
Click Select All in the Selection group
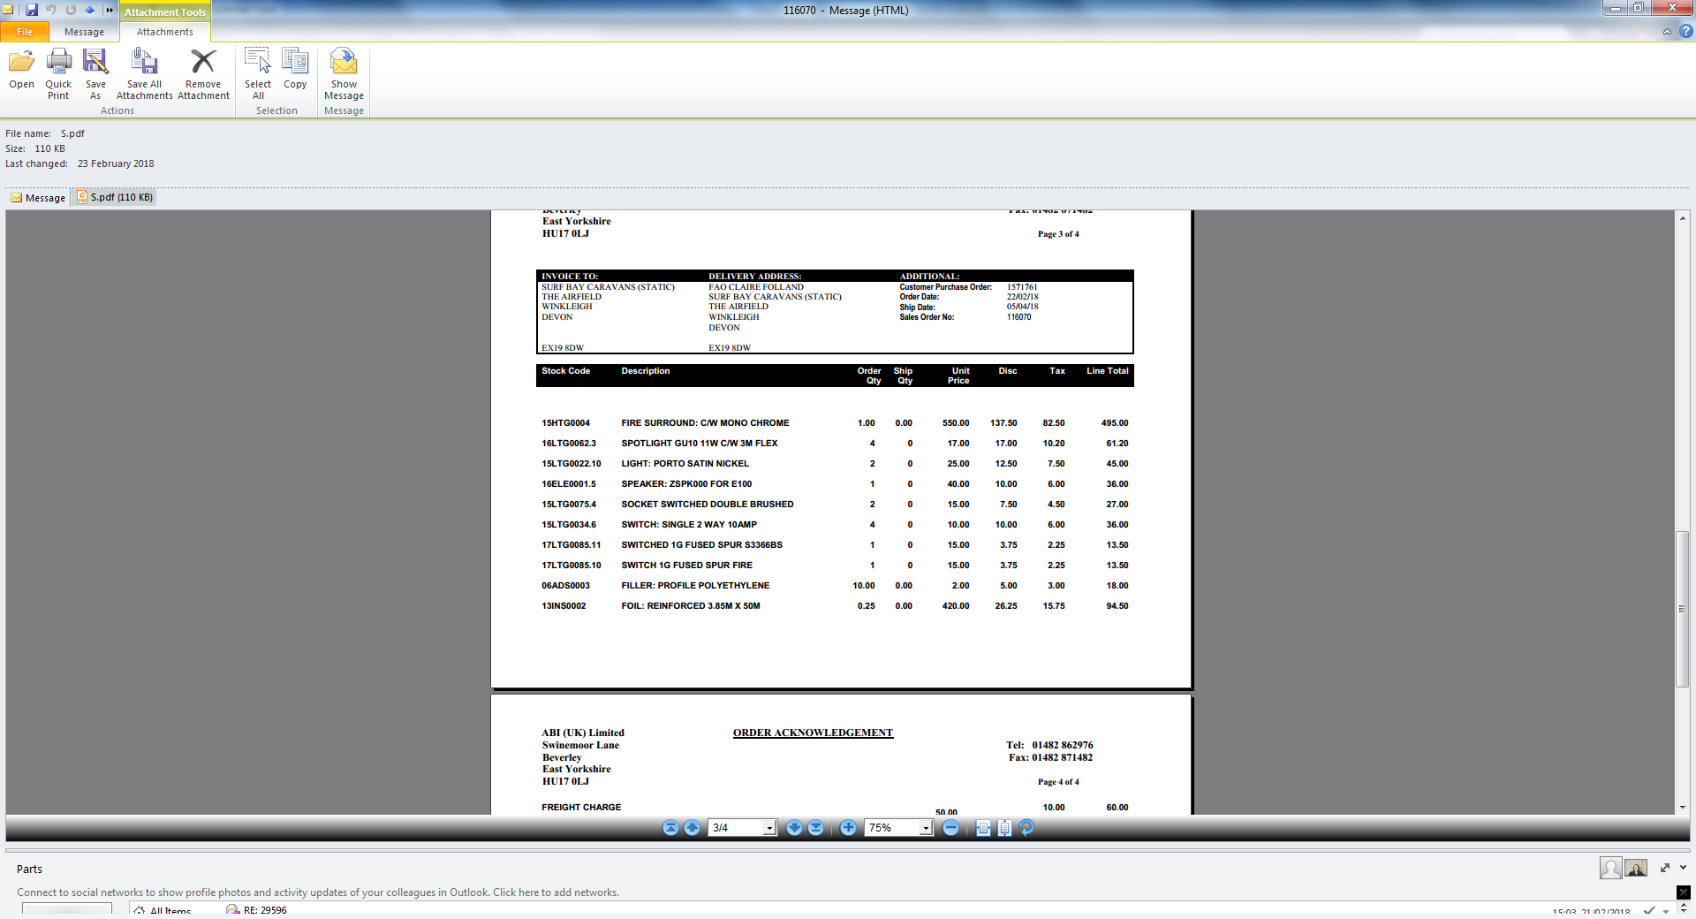pyautogui.click(x=258, y=73)
